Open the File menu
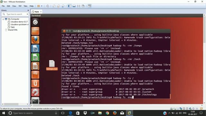This screenshot has width=206, height=116. coord(3,6)
